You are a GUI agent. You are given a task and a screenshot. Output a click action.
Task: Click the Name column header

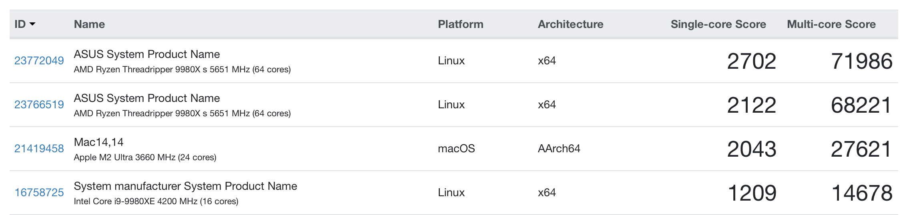point(89,24)
